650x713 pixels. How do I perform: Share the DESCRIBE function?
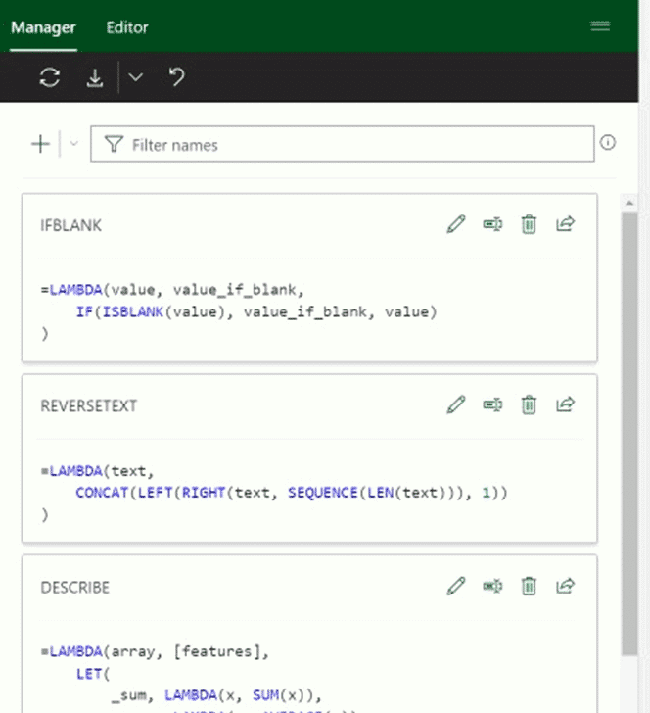565,586
